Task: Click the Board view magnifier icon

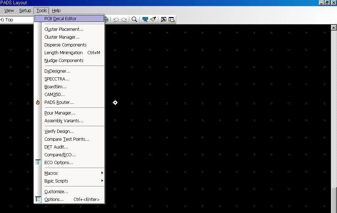Action: [145, 19]
